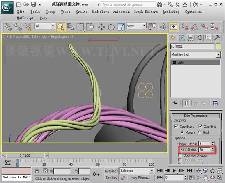
Task: Click the Set Key button
Action: click(x=111, y=178)
